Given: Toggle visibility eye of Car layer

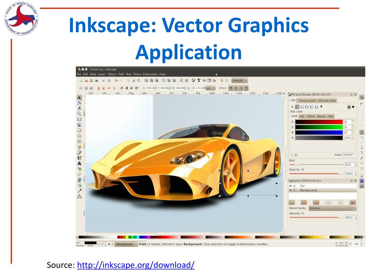Looking at the screenshot, I should [x=291, y=186].
